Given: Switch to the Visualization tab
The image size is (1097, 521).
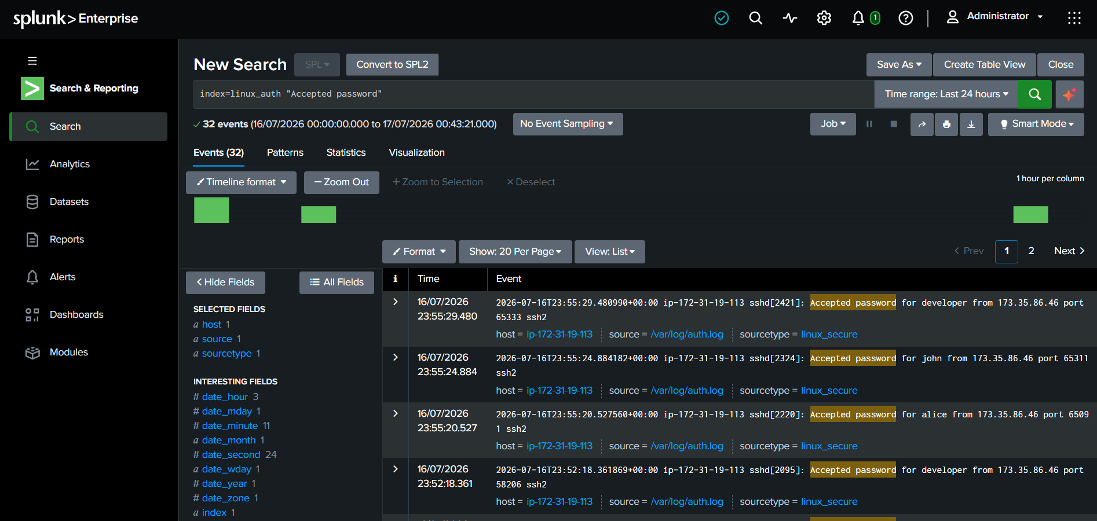Looking at the screenshot, I should [416, 153].
